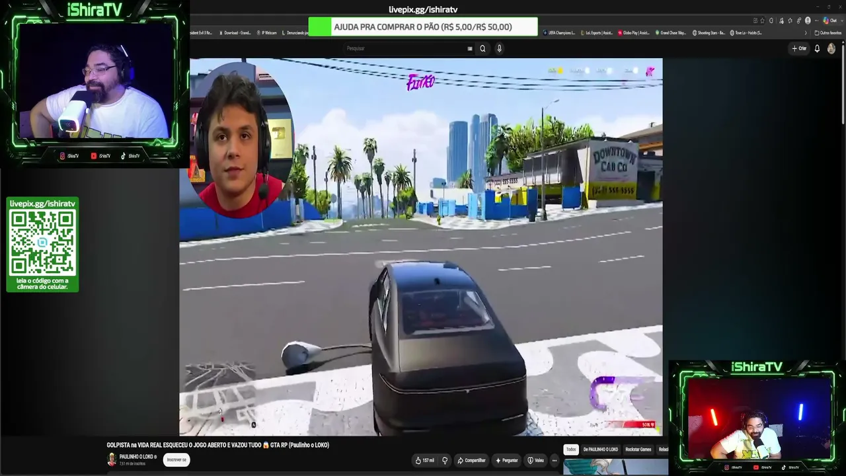Open Paulinho o LOKO channel avatar
Image resolution: width=846 pixels, height=476 pixels.
pyautogui.click(x=112, y=459)
